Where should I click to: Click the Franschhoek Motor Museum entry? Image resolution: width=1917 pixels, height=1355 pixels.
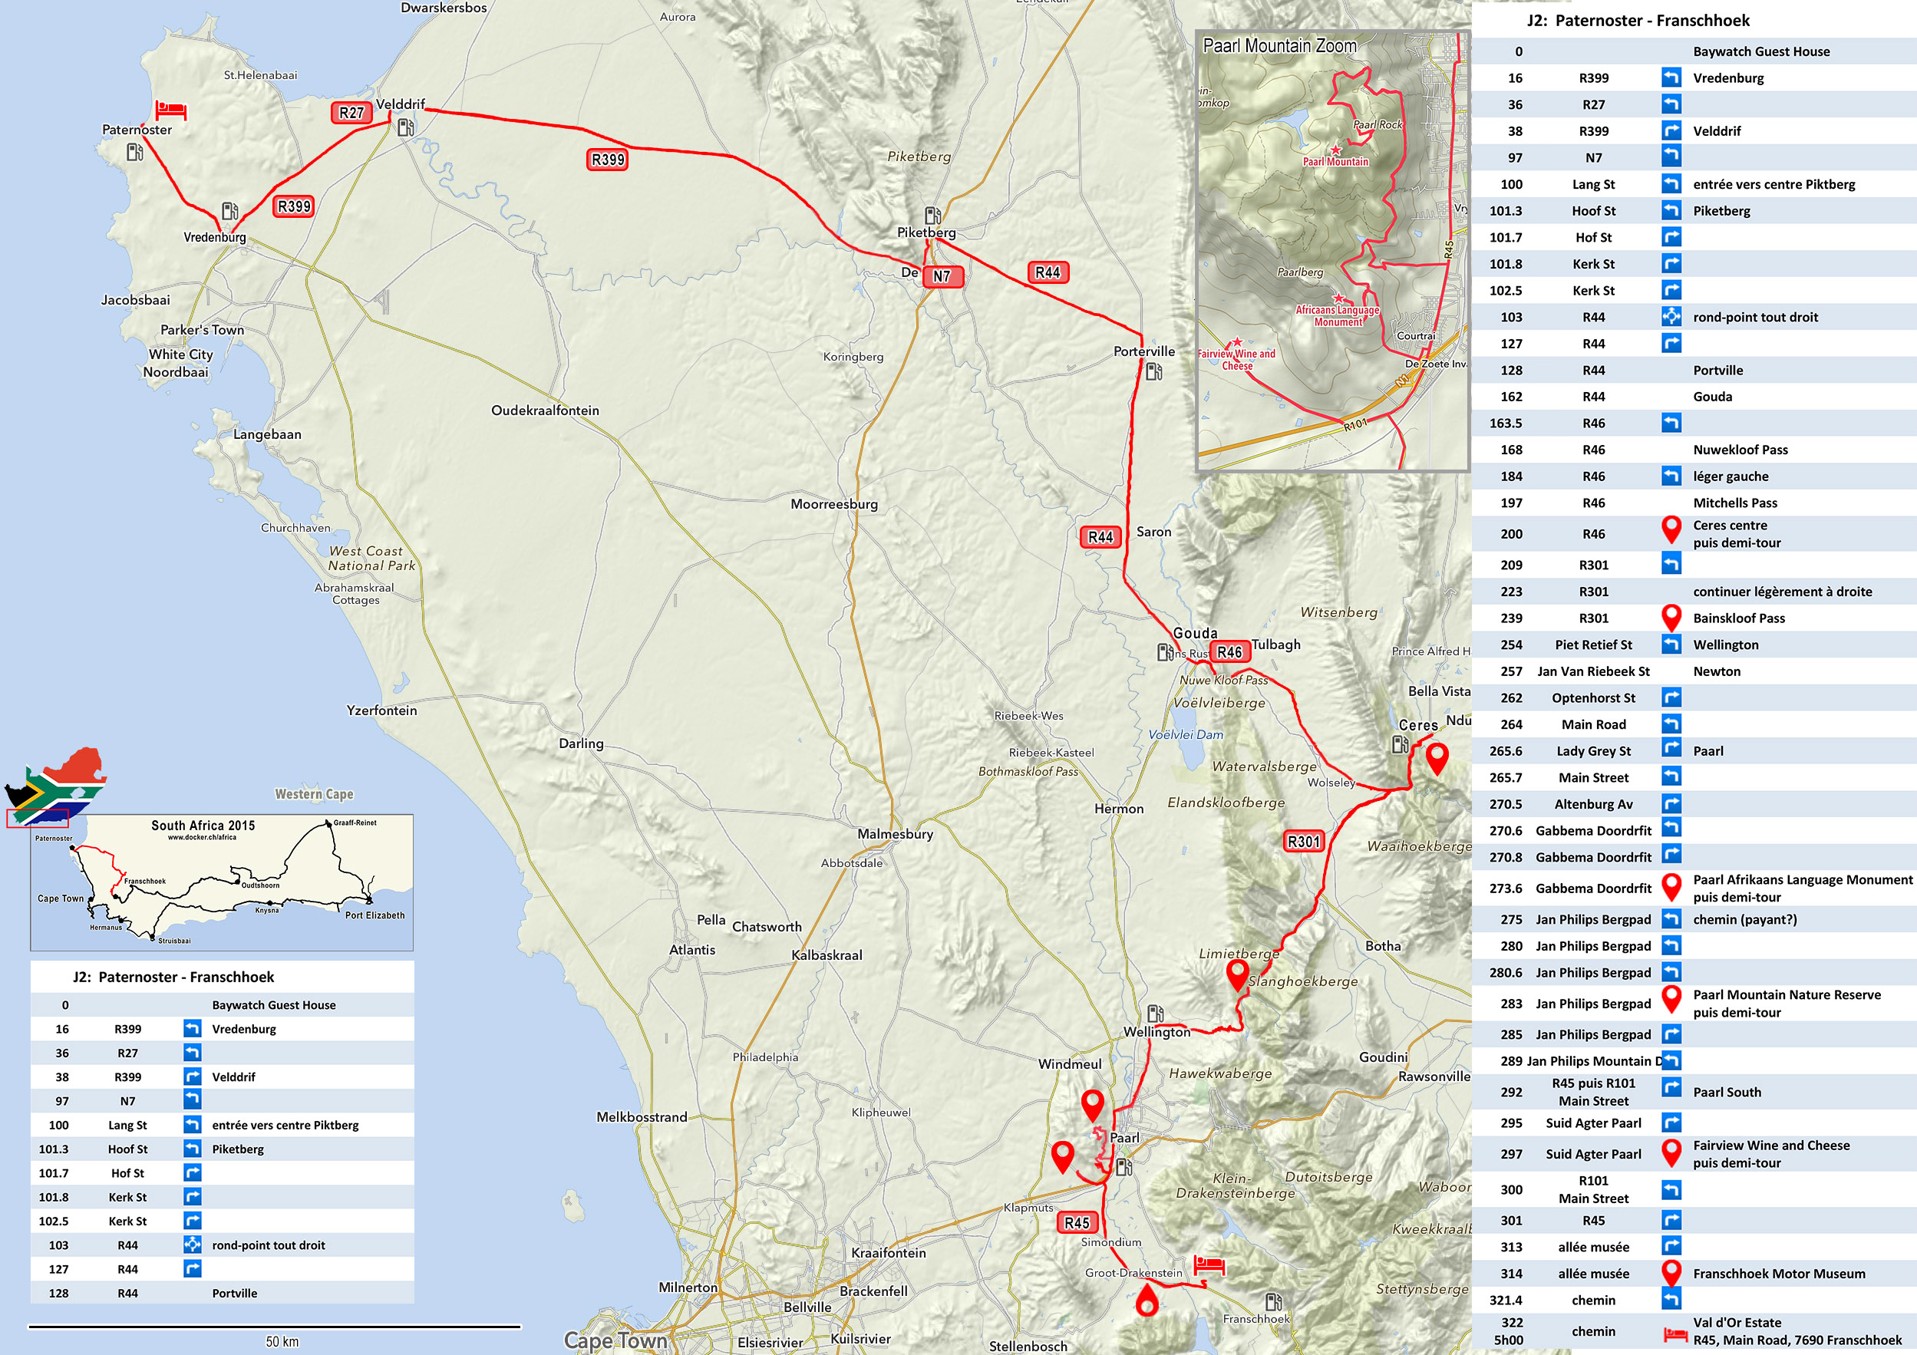(x=1778, y=1273)
